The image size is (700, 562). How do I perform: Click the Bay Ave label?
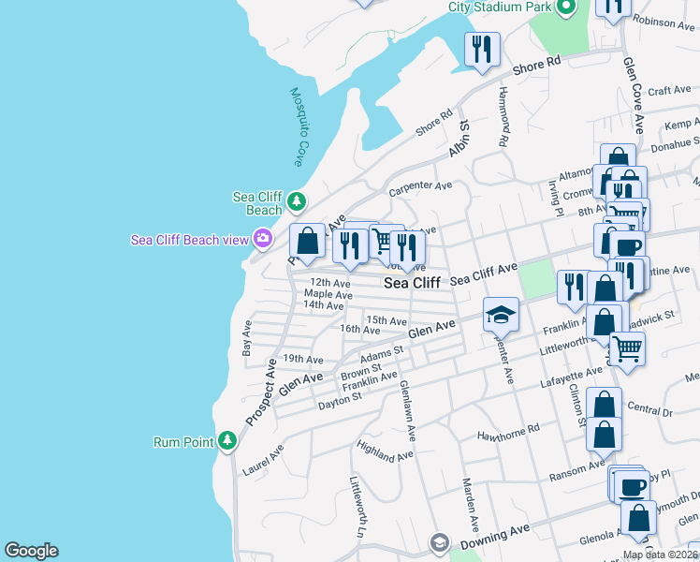point(247,338)
